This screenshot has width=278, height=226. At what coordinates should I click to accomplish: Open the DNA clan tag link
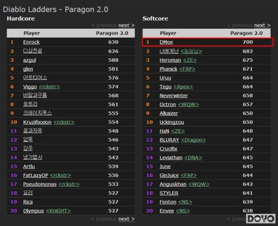point(193,158)
